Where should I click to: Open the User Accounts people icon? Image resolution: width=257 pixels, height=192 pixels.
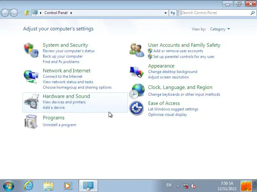[x=137, y=51]
